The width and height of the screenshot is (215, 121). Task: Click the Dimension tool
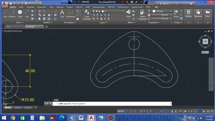71,13
